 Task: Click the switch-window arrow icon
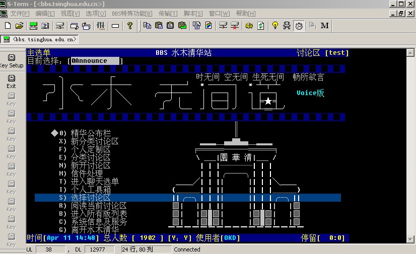pos(86,26)
